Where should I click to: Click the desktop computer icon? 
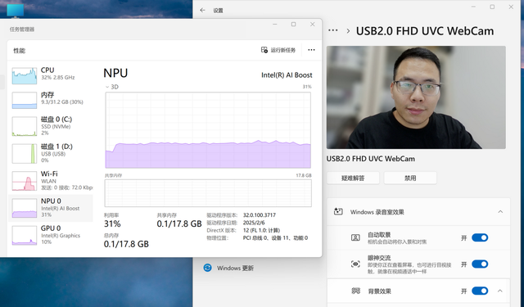pyautogui.click(x=15, y=10)
